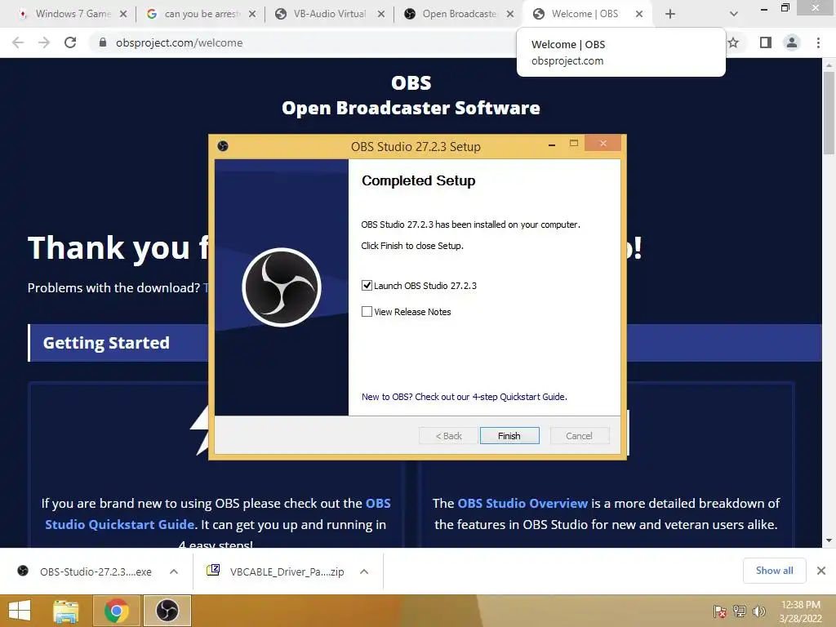
Task: Click scrollbar down arrow on the page
Action: [829, 540]
